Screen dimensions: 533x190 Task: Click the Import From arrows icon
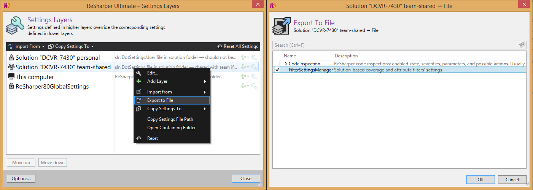[11, 46]
